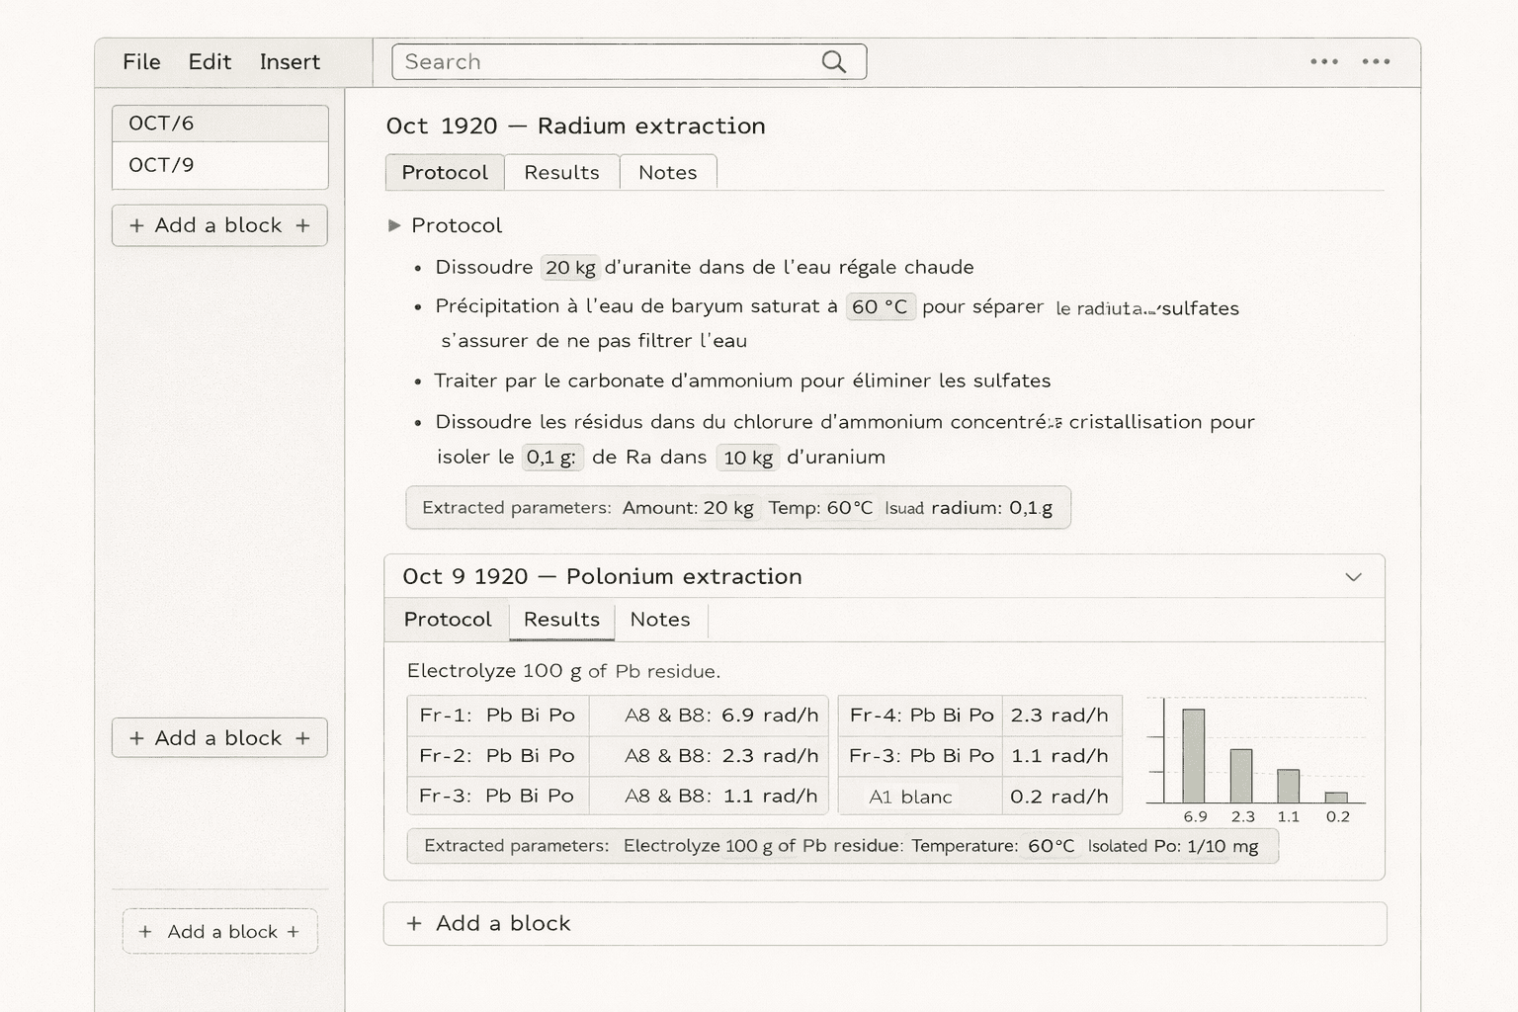Open the Insert menu
Screen dimensions: 1518x1012
click(290, 62)
